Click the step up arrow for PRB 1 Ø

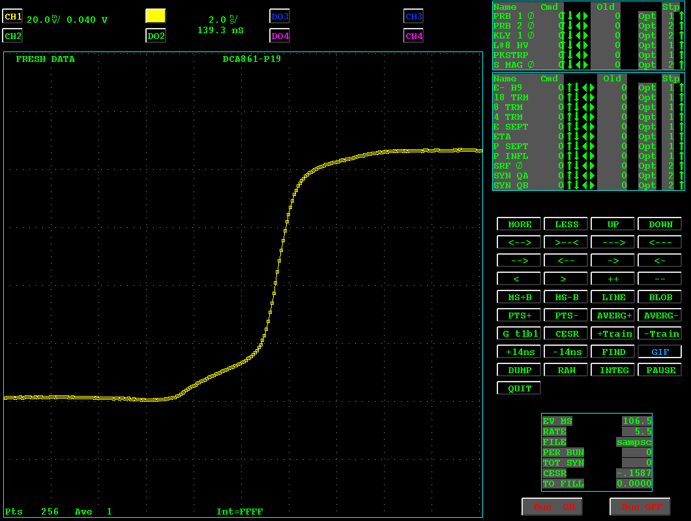coord(681,16)
